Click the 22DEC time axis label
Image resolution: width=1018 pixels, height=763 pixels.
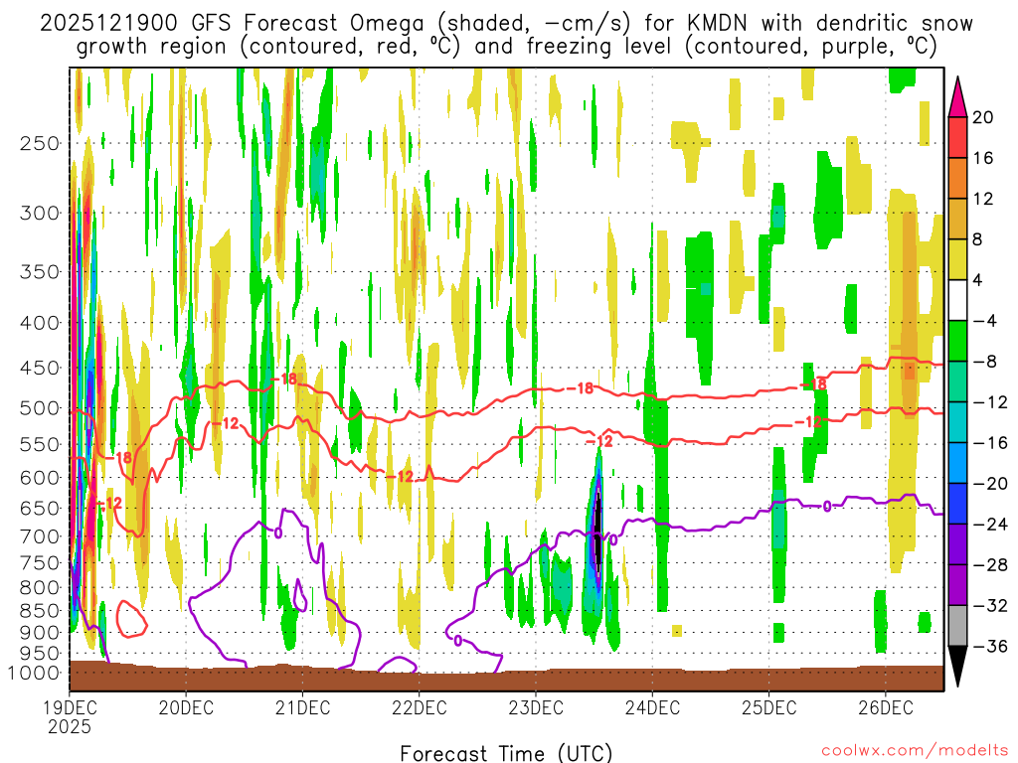pos(420,707)
